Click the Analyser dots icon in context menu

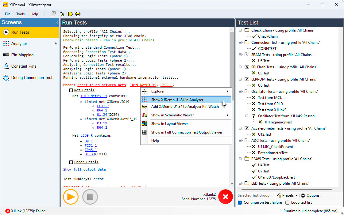144,100
